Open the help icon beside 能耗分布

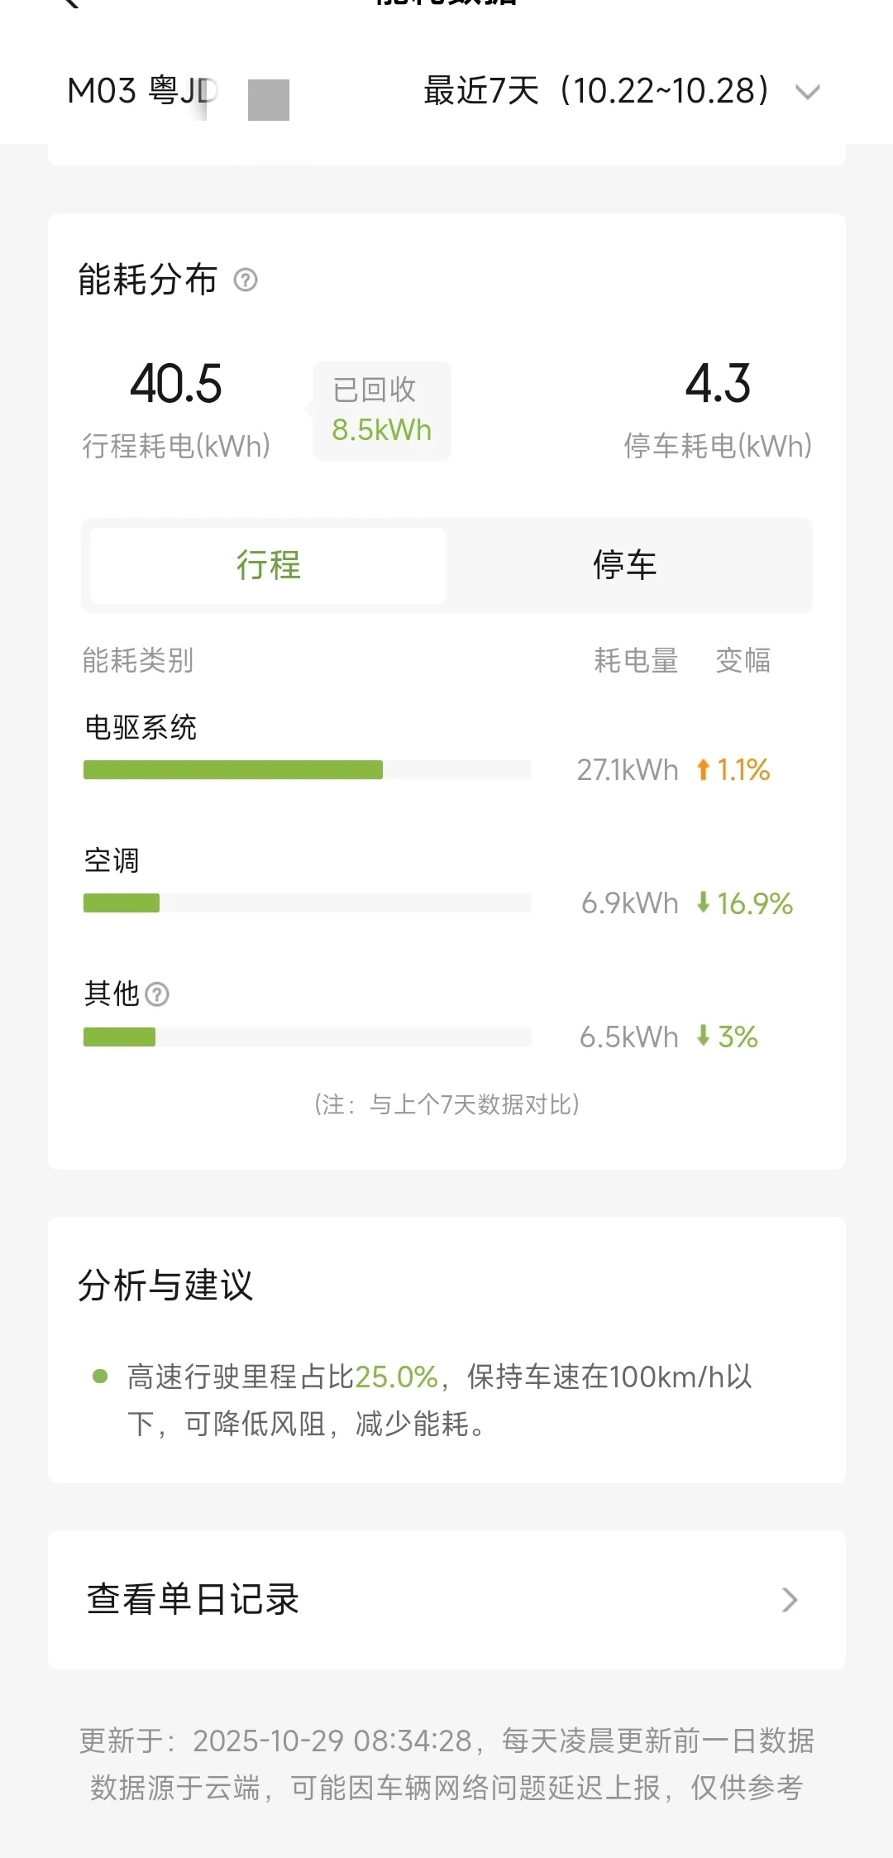[x=246, y=280]
